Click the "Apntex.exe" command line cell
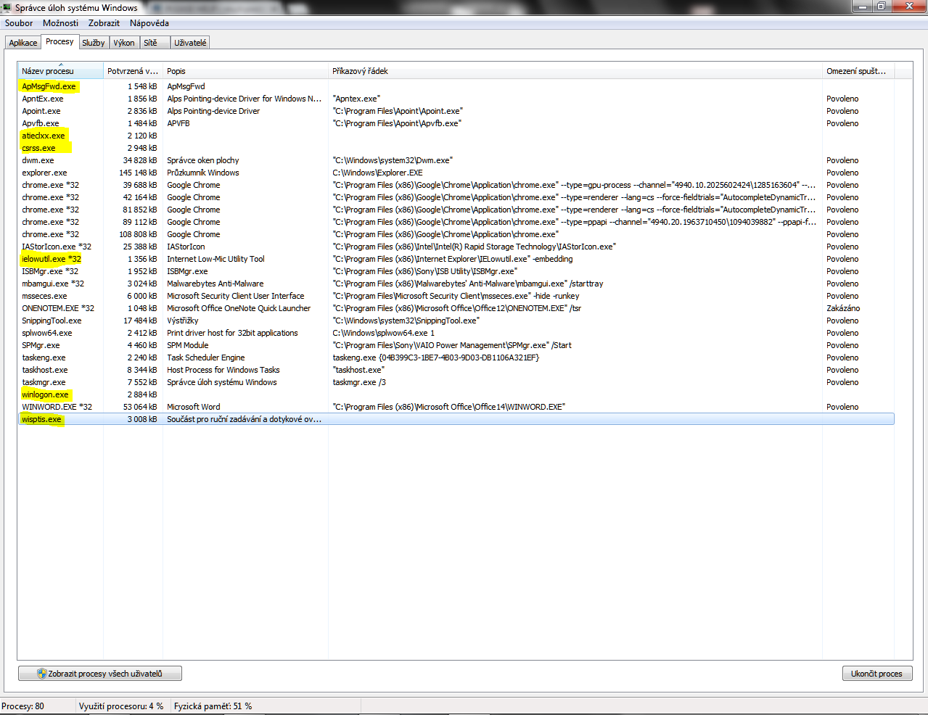Screen dimensions: 928x715 (356, 99)
